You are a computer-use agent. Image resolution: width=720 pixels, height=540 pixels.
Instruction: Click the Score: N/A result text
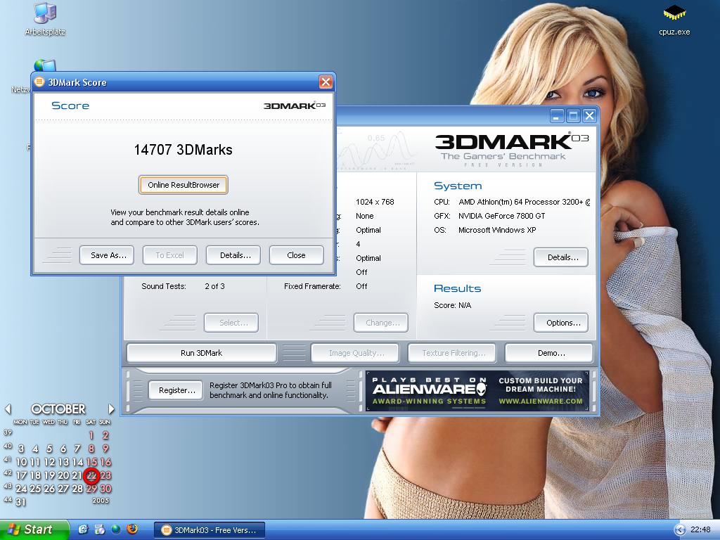(452, 305)
